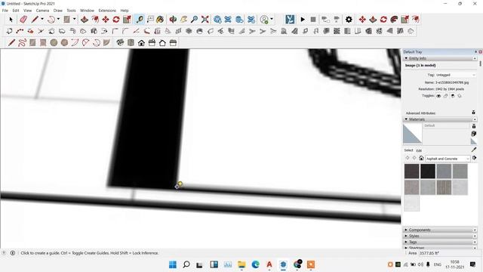Activate the Move tool in main toolbar
This screenshot has width=483, height=272.
106,20
